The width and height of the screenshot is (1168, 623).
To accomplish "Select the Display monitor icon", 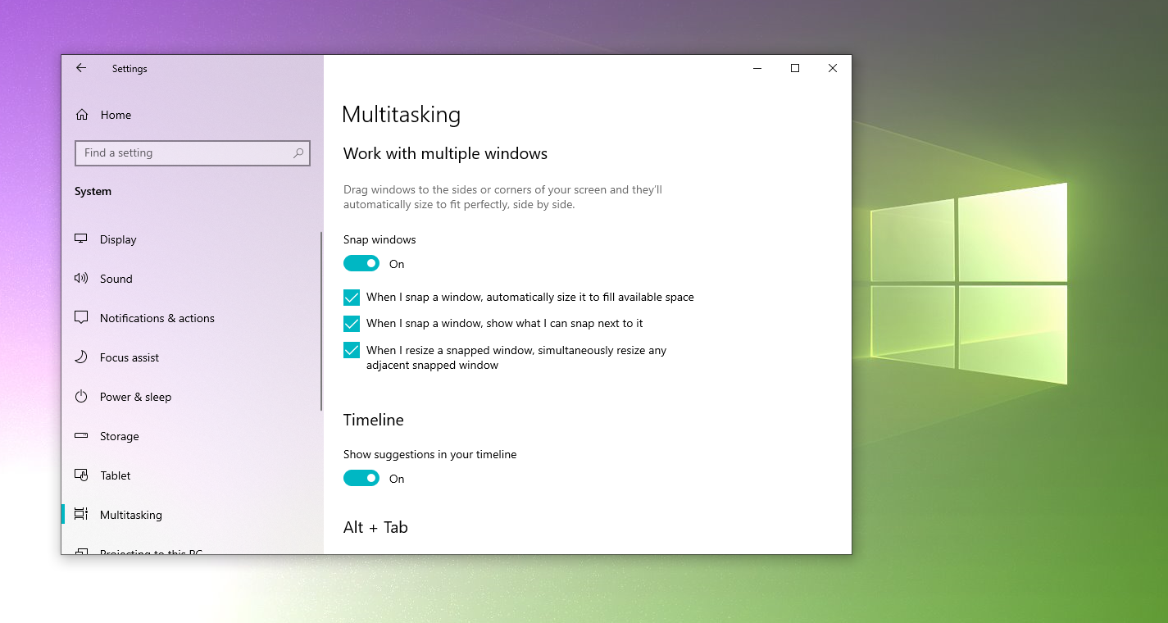I will (80, 239).
